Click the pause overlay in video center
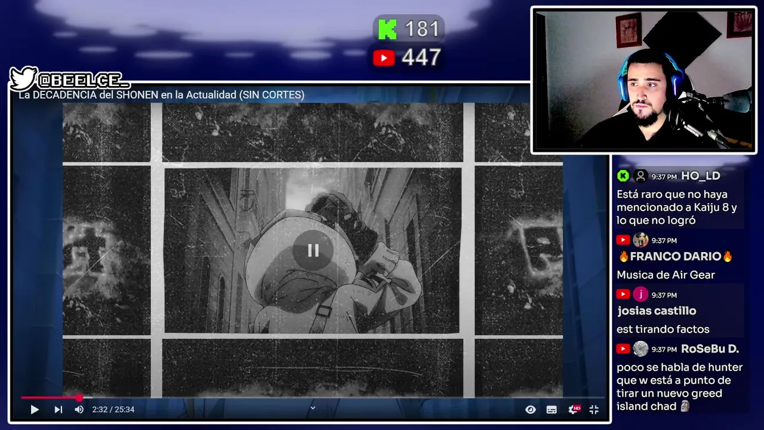This screenshot has height=430, width=764. pyautogui.click(x=313, y=250)
